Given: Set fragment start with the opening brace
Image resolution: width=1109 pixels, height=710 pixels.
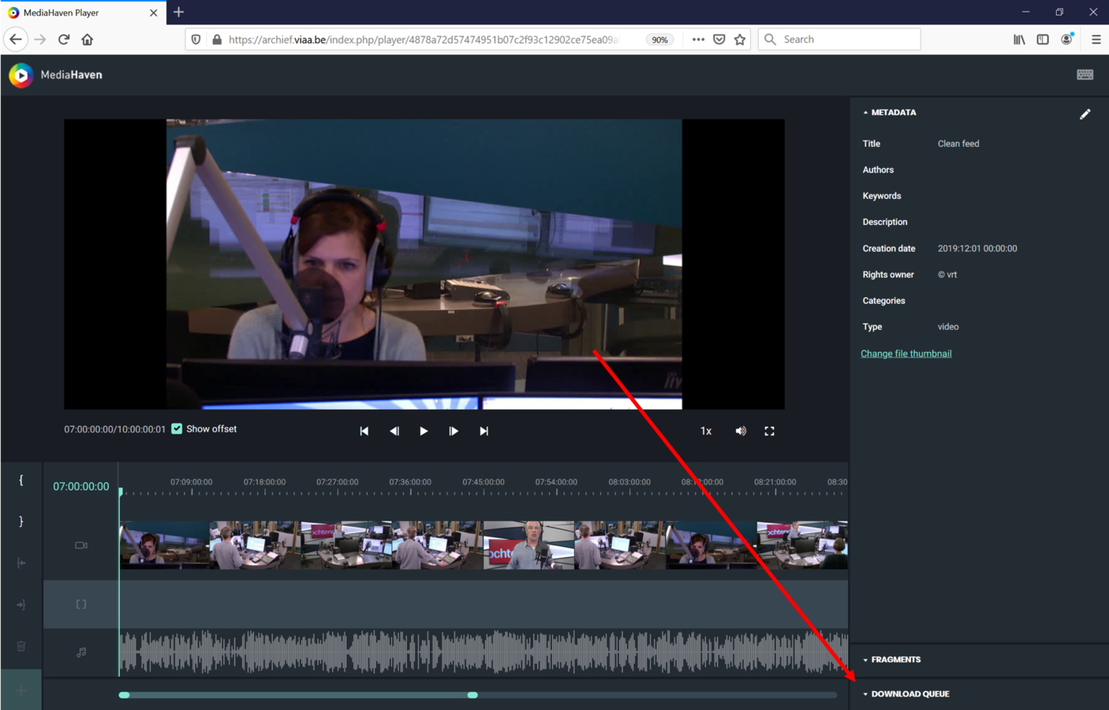Looking at the screenshot, I should coord(21,480).
